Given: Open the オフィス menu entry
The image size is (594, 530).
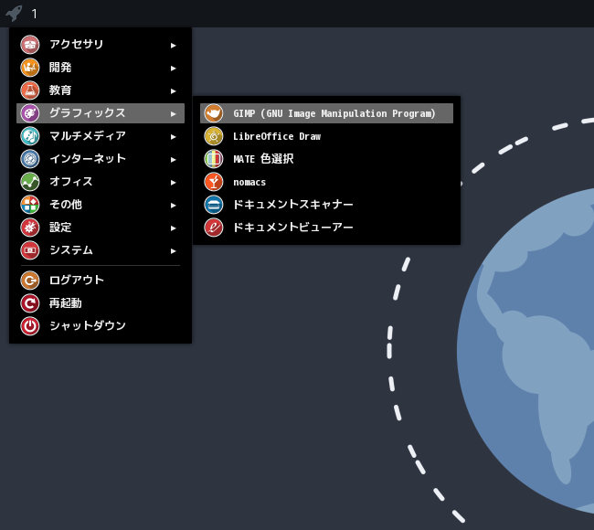Looking at the screenshot, I should (x=101, y=182).
